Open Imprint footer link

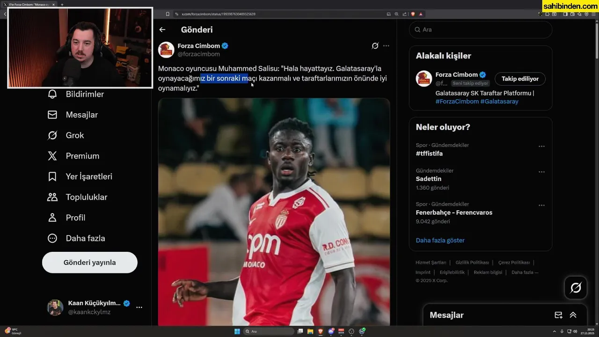423,272
